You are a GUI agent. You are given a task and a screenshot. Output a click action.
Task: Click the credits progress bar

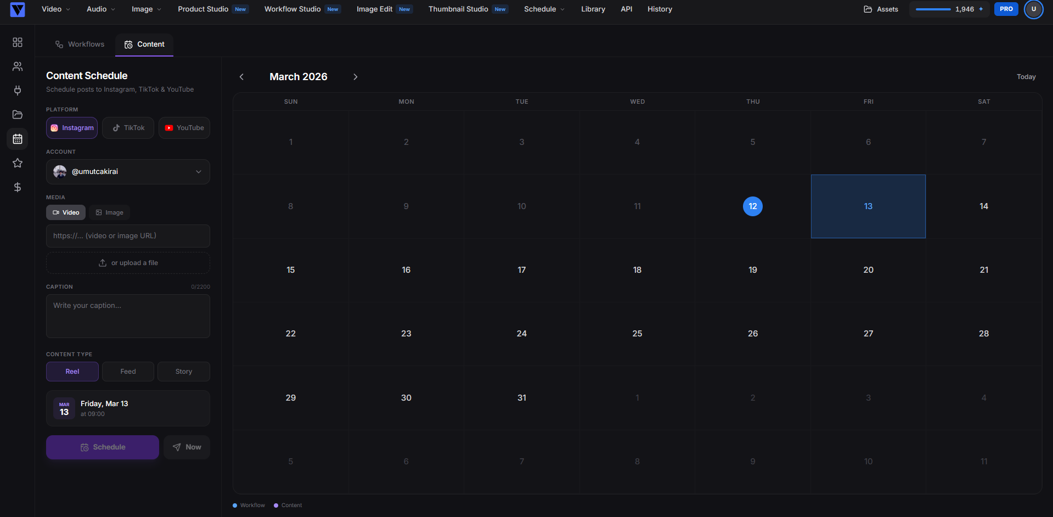coord(933,9)
